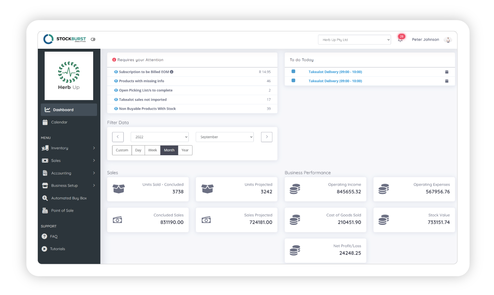Open the Herb Up Pty Ltd company dropdown

[x=355, y=40]
